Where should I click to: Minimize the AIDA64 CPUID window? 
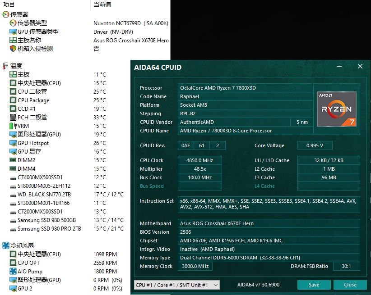coord(339,67)
